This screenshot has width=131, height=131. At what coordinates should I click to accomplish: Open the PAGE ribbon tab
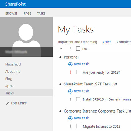click(27, 13)
